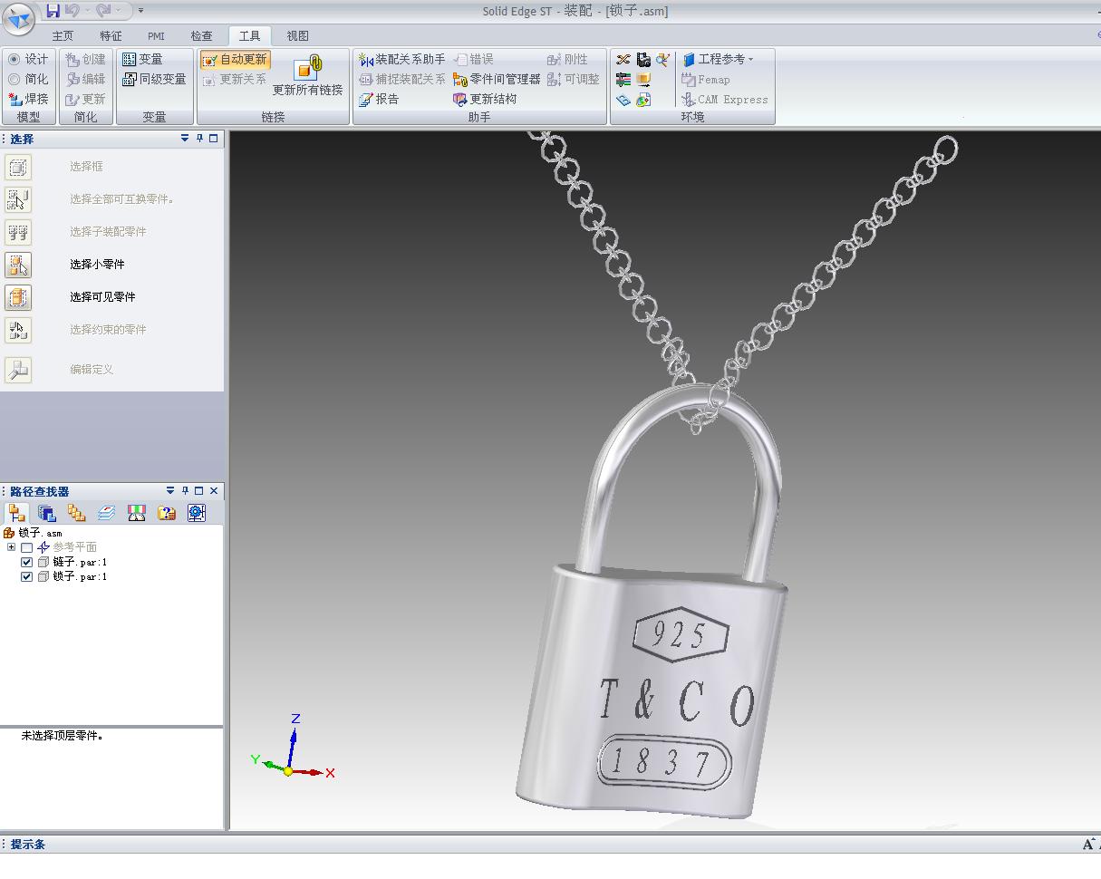The height and width of the screenshot is (879, 1101).
Task: Run 更新结构 update structure
Action: click(x=485, y=99)
